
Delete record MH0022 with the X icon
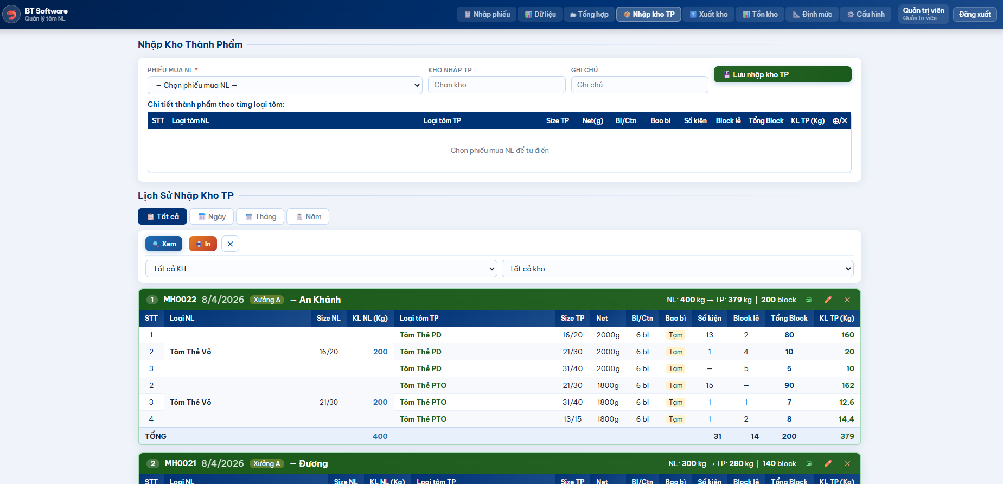click(847, 300)
